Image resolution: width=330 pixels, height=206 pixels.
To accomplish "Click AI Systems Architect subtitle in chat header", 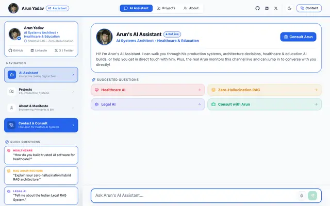I will point(157,41).
